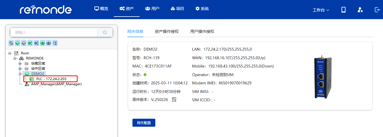Screen dimensions: 383x137
Task: Open the mobile phone icon in header
Action: [344, 10]
